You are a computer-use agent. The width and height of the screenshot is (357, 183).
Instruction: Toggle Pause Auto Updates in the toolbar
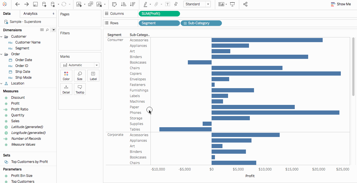[x=52, y=4]
